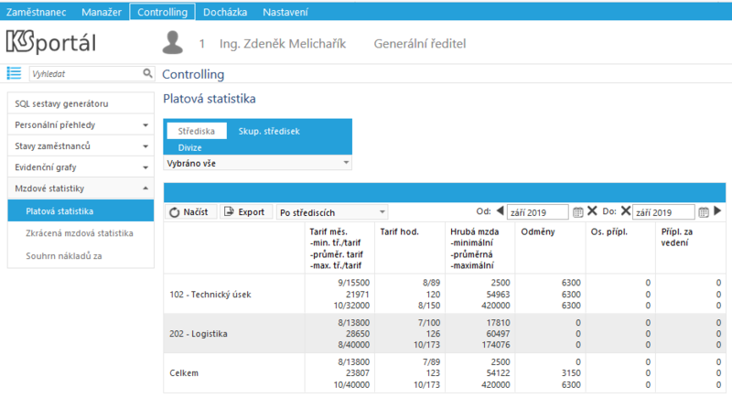
Task: Open SQL sestavy generátoru
Action: coord(81,103)
